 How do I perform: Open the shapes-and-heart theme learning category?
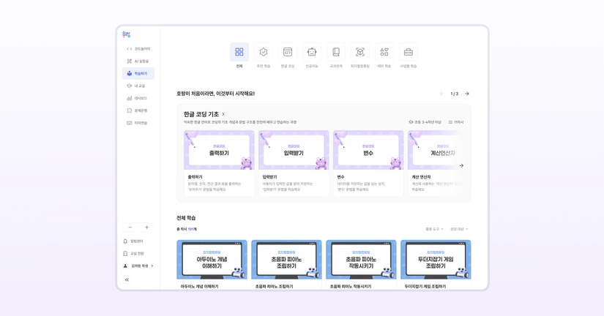[384, 52]
